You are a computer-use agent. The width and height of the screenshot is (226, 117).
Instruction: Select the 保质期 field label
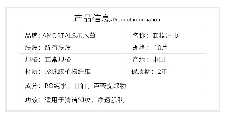(x=141, y=71)
